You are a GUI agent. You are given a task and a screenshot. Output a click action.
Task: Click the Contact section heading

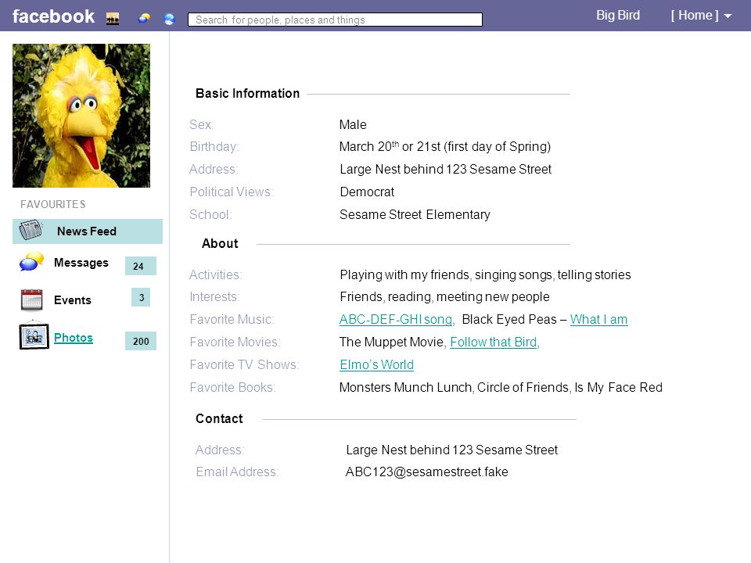(x=219, y=418)
